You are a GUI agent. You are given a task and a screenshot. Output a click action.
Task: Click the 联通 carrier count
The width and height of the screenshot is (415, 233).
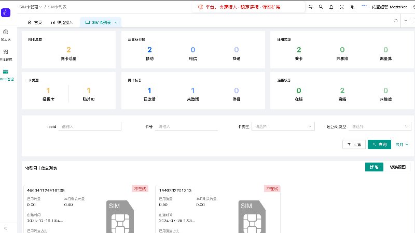[237, 50]
